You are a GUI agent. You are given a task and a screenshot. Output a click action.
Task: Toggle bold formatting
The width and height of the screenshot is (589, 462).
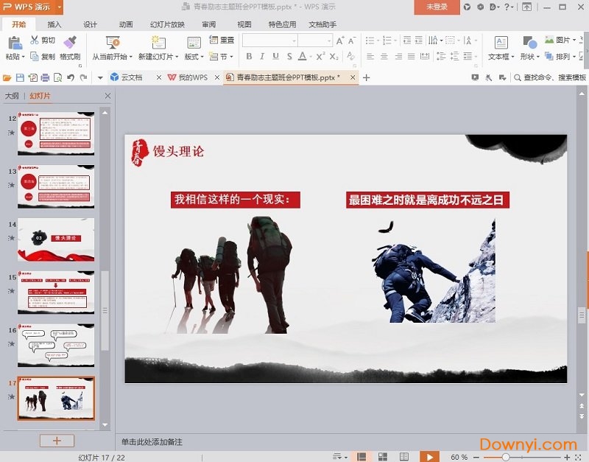(x=249, y=57)
